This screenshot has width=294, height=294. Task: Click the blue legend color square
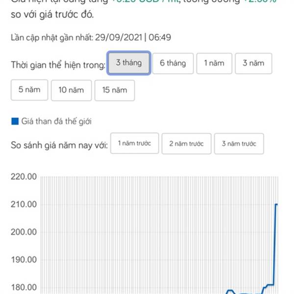15,122
